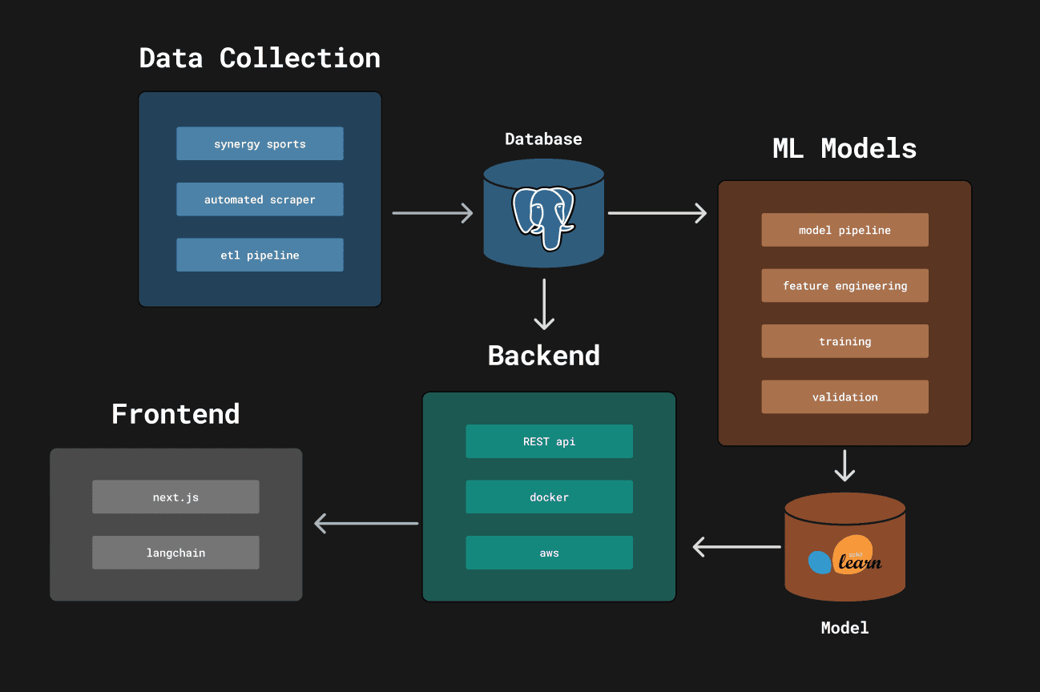This screenshot has height=692, width=1040.
Task: Select the automated scraper box
Action: pyautogui.click(x=260, y=199)
